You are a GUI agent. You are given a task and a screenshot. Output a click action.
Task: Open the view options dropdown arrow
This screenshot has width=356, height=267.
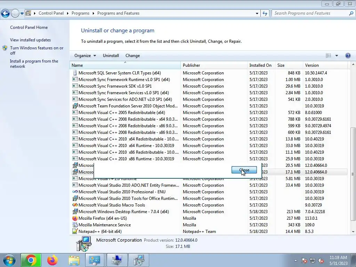tap(337, 56)
